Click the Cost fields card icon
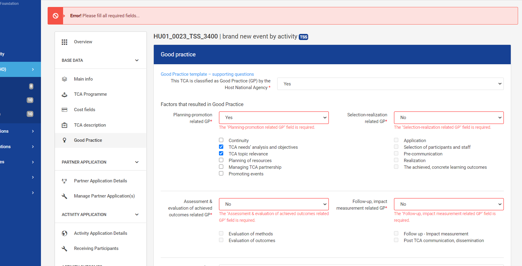 [x=64, y=110]
